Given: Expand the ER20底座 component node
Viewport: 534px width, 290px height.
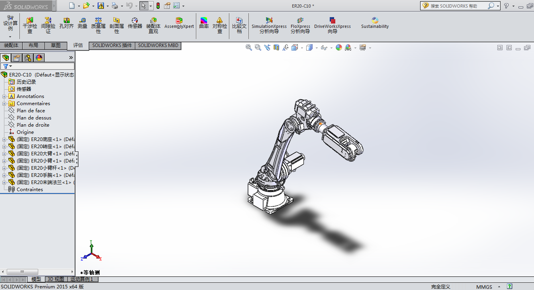Looking at the screenshot, I should 4,139.
